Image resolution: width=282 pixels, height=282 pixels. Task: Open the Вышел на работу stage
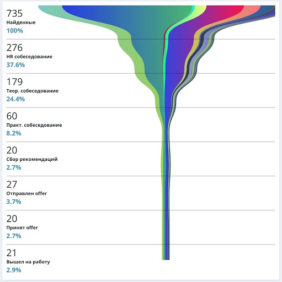coord(28,262)
